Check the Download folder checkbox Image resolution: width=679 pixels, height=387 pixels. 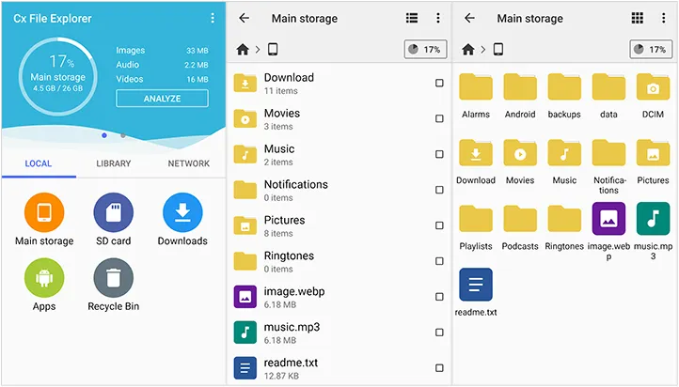point(439,83)
